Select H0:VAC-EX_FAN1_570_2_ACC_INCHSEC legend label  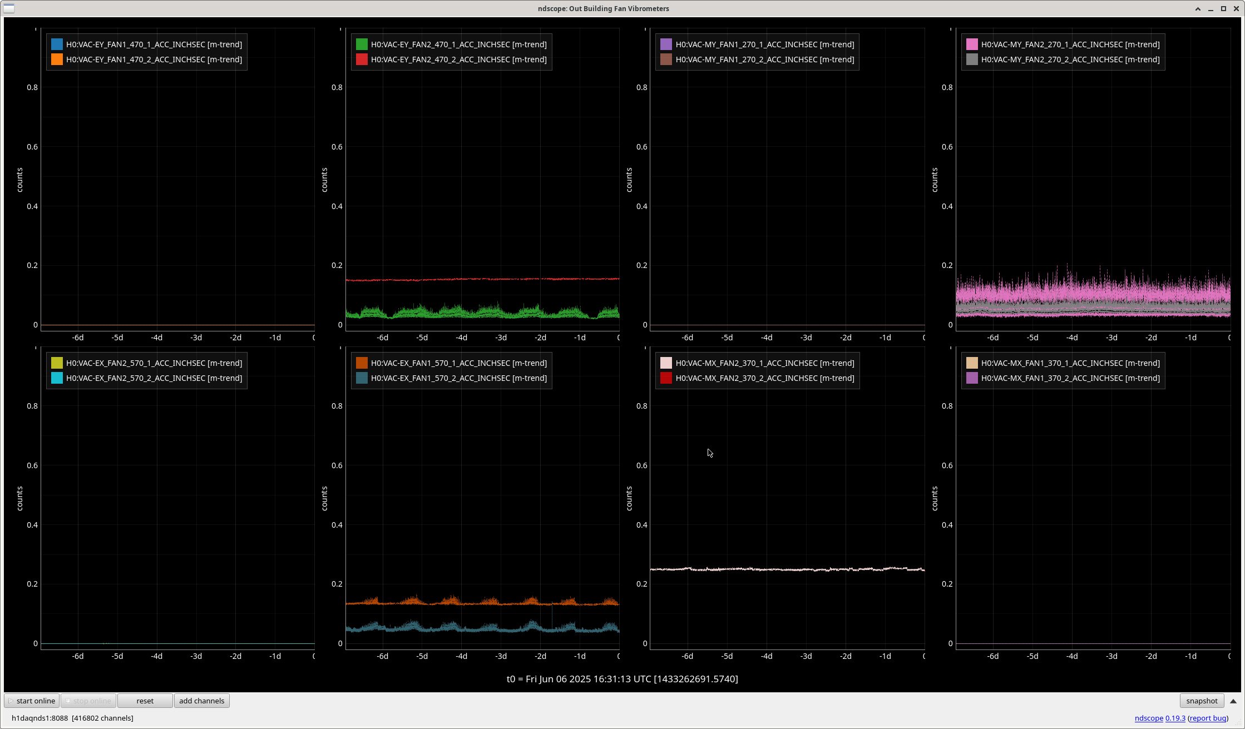point(459,378)
